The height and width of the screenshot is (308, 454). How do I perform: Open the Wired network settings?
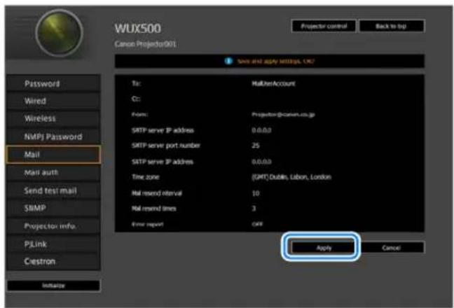pos(53,101)
